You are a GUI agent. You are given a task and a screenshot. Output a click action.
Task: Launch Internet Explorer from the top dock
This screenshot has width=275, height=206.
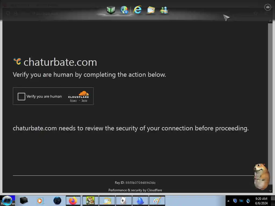click(137, 10)
